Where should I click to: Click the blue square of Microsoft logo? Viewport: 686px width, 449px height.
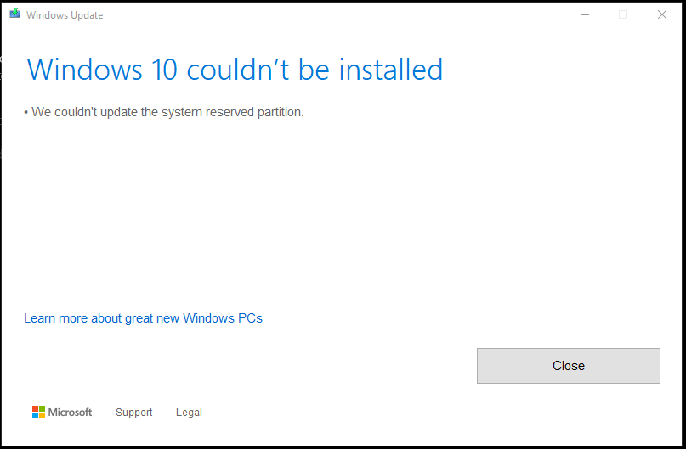point(36,415)
